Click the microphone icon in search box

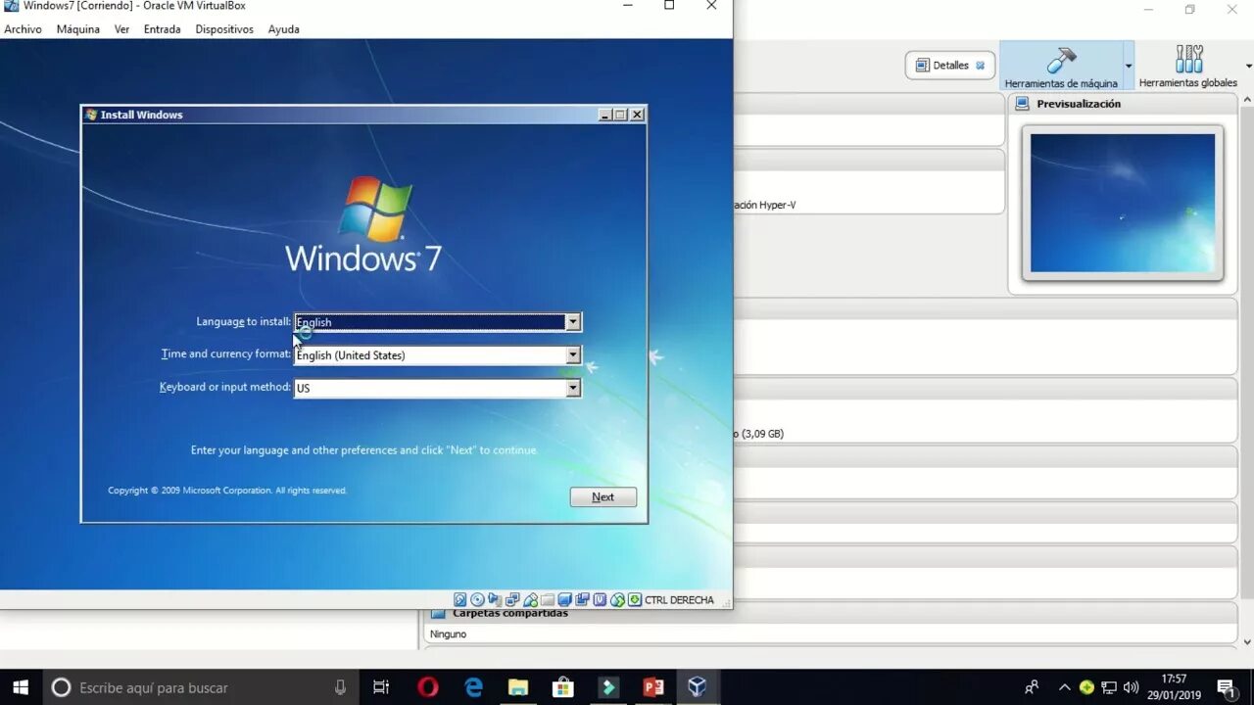[340, 687]
